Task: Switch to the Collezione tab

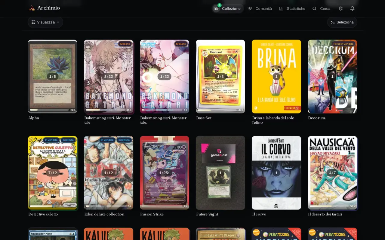Action: (x=227, y=8)
